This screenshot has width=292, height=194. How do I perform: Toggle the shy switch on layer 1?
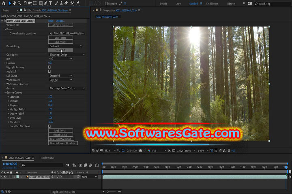tap(52, 177)
